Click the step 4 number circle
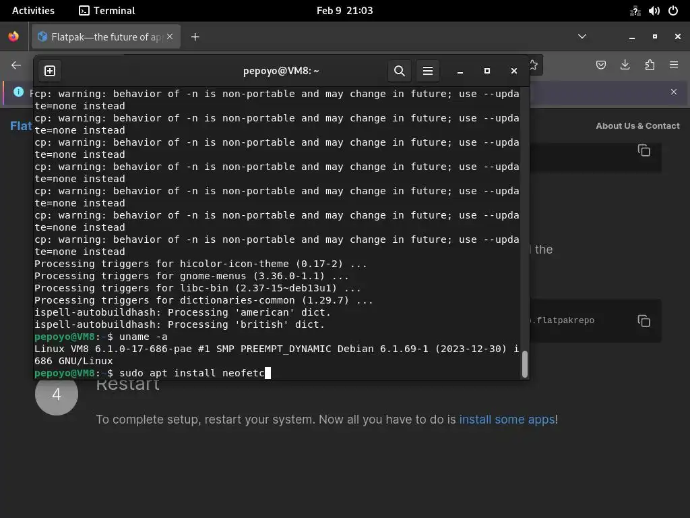 tap(57, 394)
